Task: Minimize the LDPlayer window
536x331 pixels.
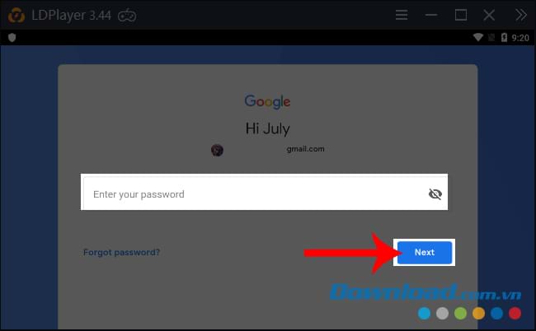Action: [431, 15]
